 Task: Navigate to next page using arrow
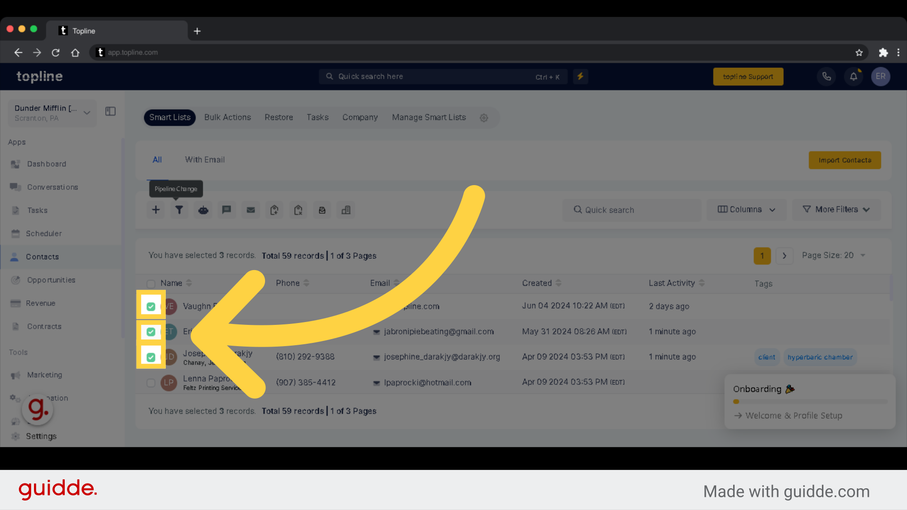tap(784, 255)
